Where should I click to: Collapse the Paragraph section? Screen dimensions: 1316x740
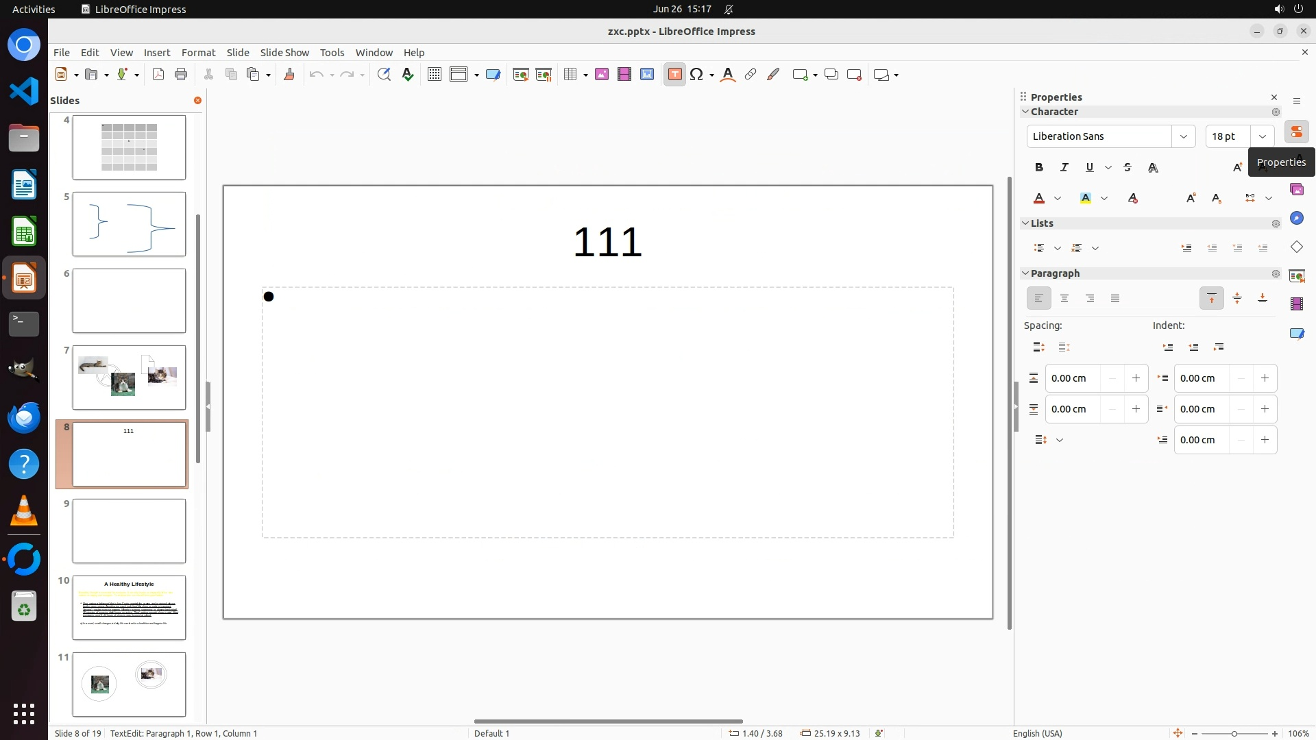pos(1025,273)
